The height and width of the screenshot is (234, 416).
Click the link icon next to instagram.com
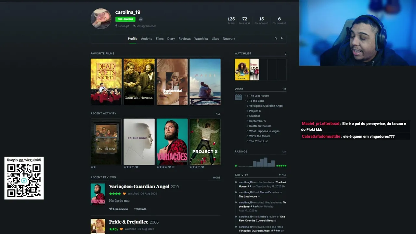(135, 26)
